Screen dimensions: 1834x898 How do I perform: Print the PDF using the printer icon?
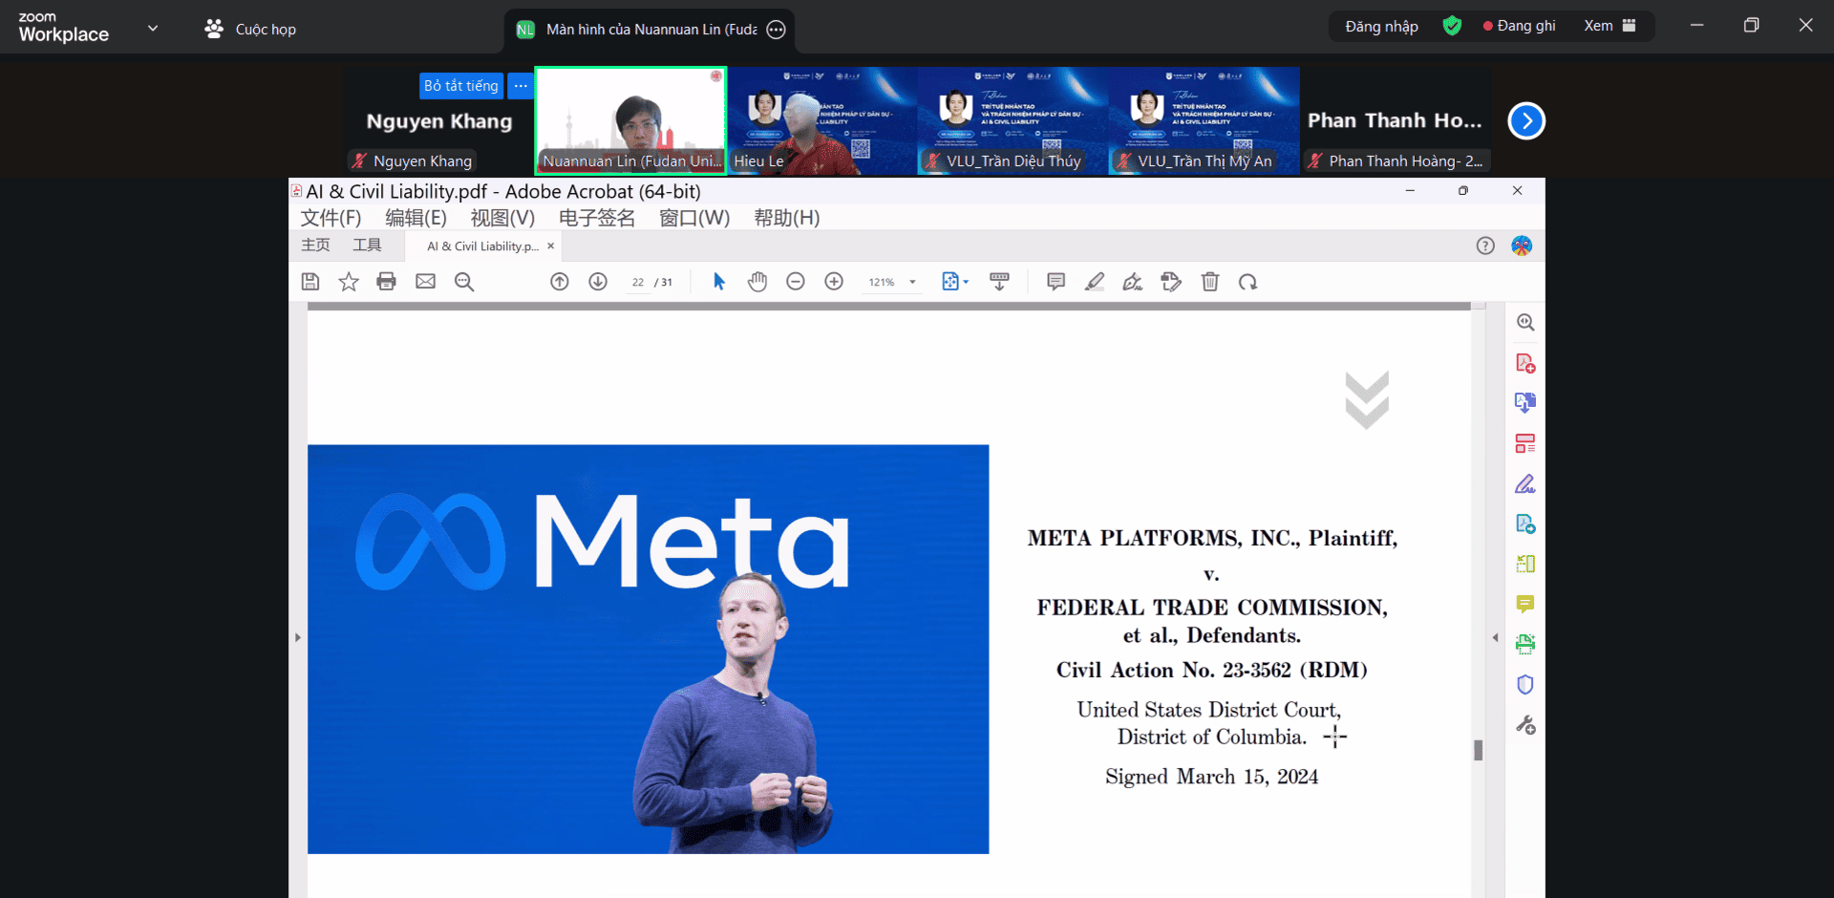click(x=387, y=282)
